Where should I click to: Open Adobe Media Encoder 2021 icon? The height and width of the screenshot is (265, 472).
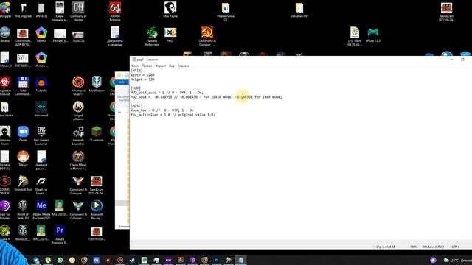(x=41, y=210)
